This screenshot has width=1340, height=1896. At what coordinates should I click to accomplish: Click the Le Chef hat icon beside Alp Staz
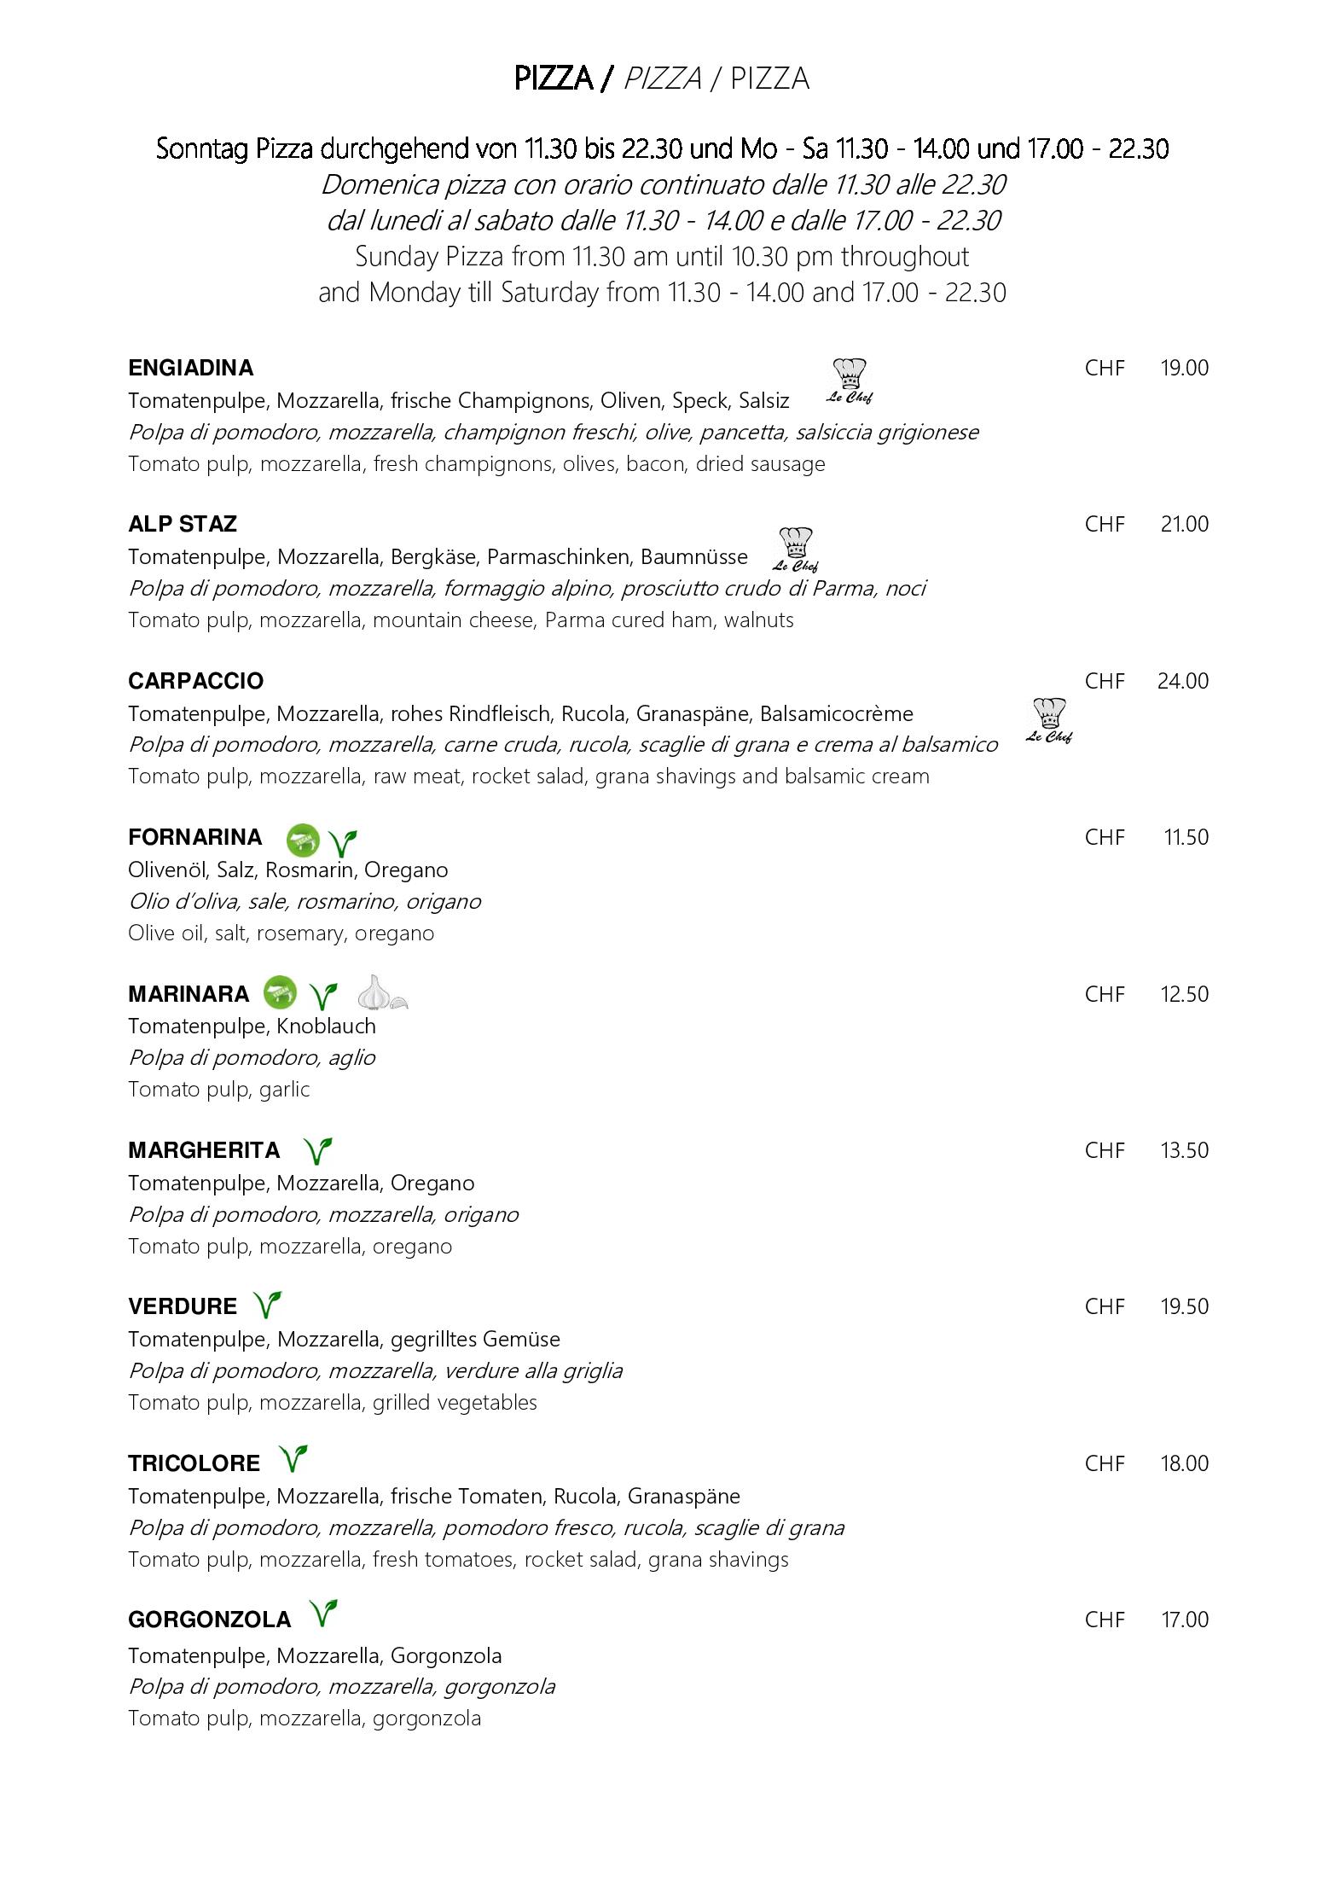pos(796,550)
